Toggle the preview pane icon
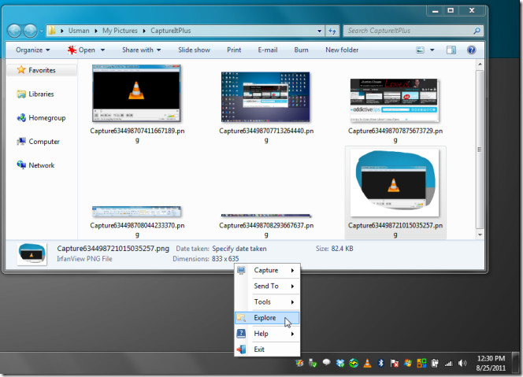523x377 pixels. coord(451,50)
